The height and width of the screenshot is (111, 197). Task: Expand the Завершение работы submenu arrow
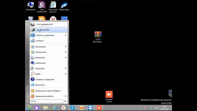[66, 96]
